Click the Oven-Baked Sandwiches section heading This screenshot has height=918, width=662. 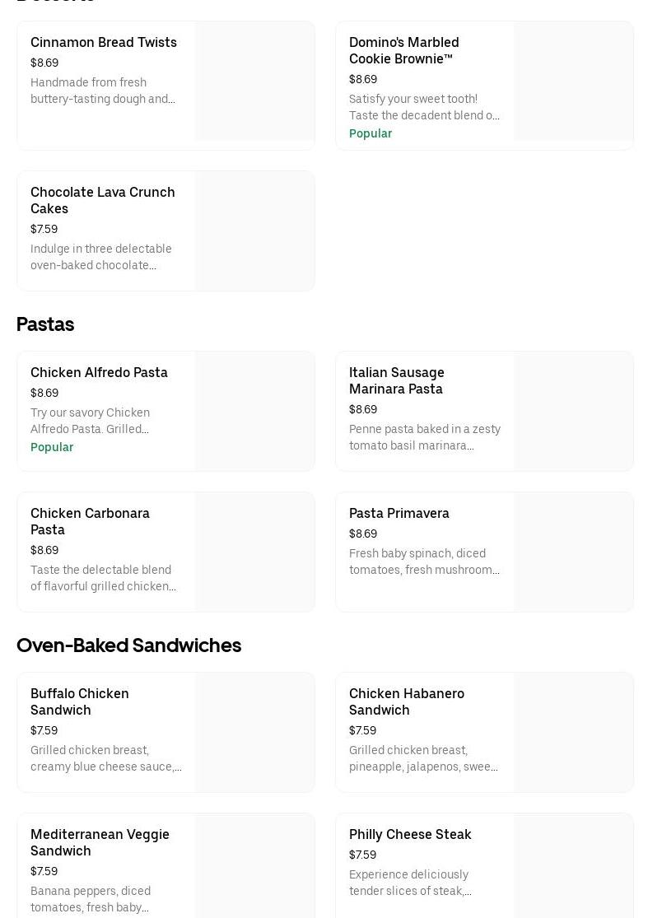click(x=128, y=645)
